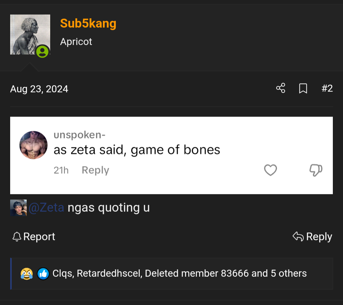The height and width of the screenshot is (305, 343).
Task: Click unspoken- avatar in embedded screenshot
Action: coord(33,145)
